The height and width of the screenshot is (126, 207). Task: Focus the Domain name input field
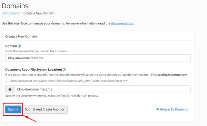[x=98, y=58]
